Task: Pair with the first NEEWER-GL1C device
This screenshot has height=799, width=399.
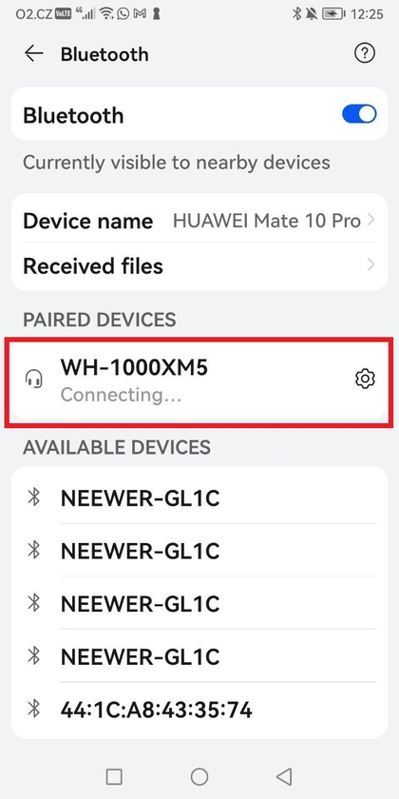Action: click(x=199, y=497)
